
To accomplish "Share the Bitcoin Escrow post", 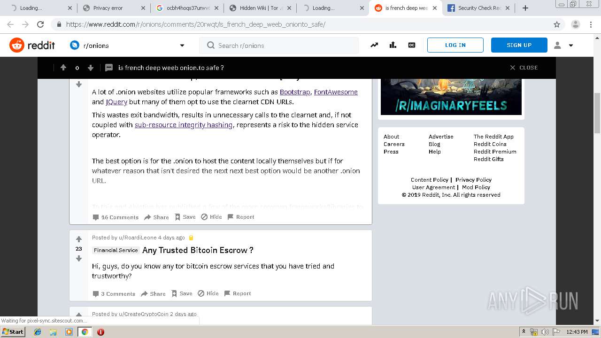I will (153, 293).
